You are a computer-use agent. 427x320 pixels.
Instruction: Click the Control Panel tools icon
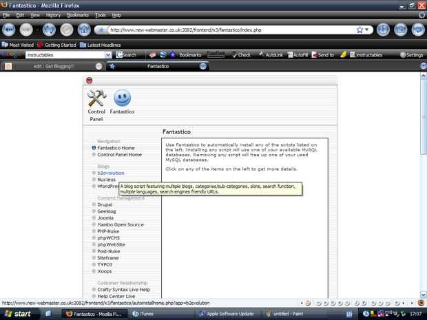pos(96,98)
